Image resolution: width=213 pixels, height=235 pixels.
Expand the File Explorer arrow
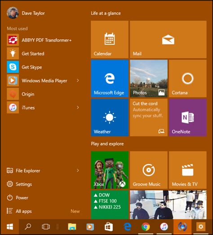[x=78, y=171]
